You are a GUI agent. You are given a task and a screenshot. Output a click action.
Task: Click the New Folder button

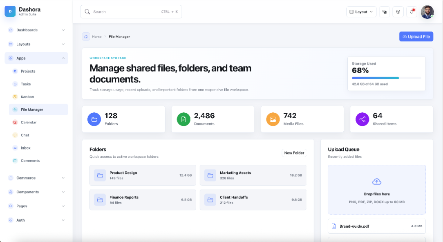(x=294, y=153)
